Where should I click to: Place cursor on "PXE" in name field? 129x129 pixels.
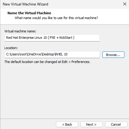(52, 38)
